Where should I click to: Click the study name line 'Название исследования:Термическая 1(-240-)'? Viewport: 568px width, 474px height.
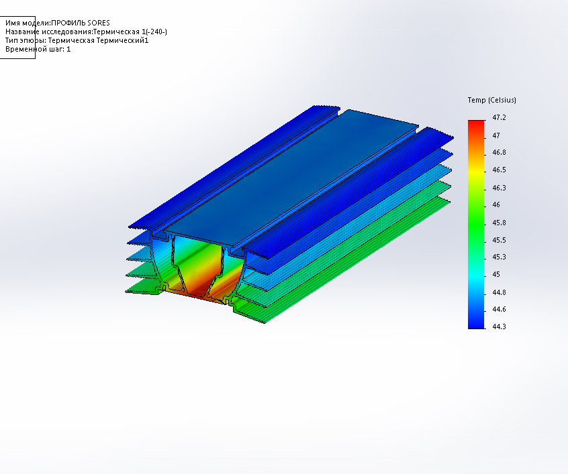click(x=86, y=32)
